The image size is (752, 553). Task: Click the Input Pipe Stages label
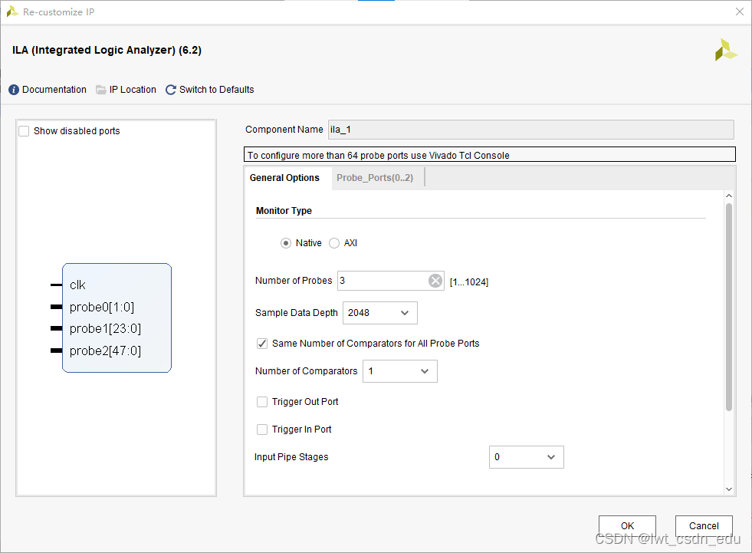point(291,457)
